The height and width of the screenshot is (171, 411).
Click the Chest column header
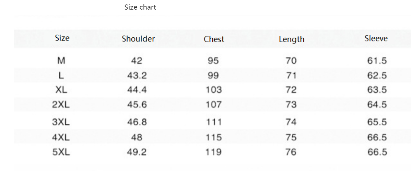click(214, 39)
